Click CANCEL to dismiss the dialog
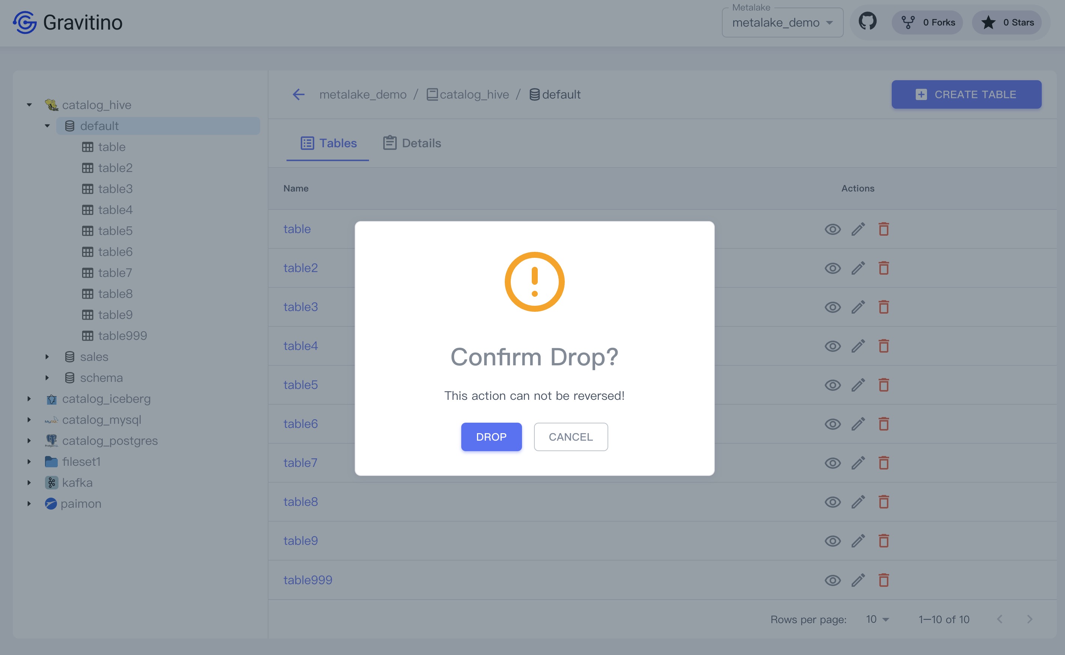The image size is (1065, 655). [570, 436]
